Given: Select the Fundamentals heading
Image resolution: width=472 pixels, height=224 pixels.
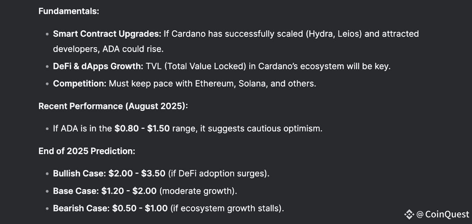Looking at the screenshot, I should (x=69, y=11).
